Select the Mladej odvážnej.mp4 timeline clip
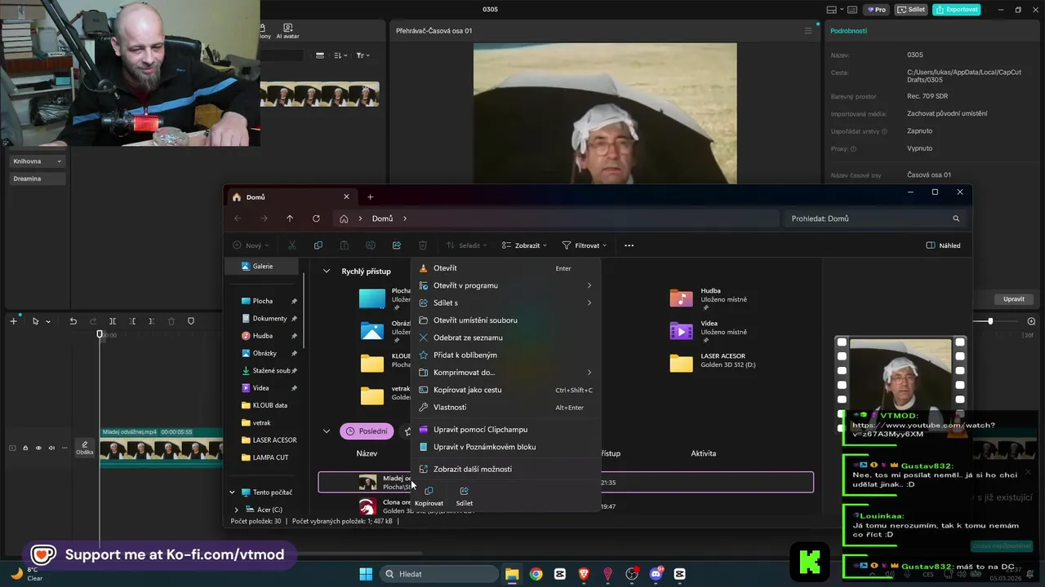Screen dimensions: 1045x587 pos(162,447)
